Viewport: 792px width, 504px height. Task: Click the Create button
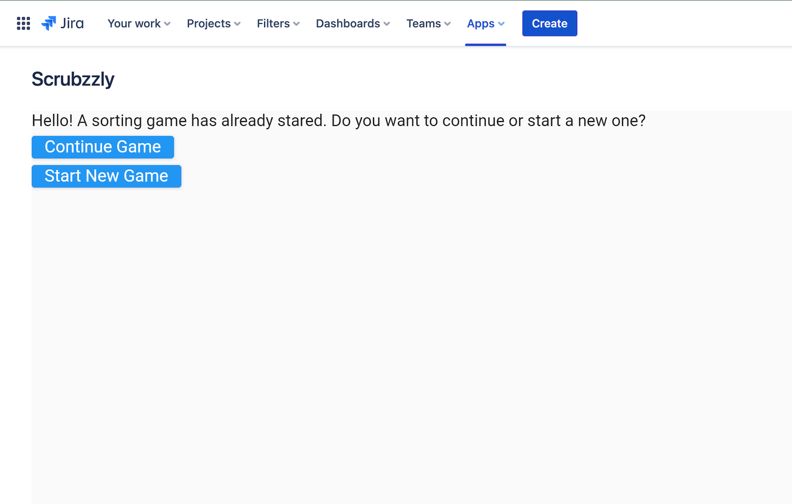[550, 24]
